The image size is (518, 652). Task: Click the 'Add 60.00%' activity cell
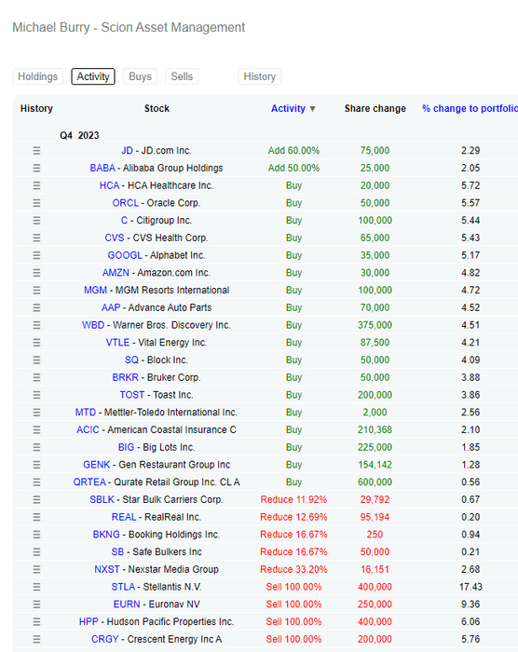(293, 151)
